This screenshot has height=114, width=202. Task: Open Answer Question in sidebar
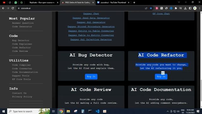(23, 23)
